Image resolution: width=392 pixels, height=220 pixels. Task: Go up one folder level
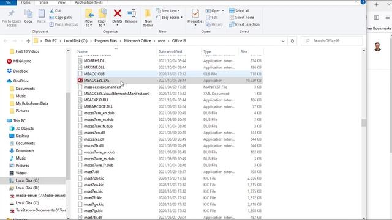click(x=28, y=41)
